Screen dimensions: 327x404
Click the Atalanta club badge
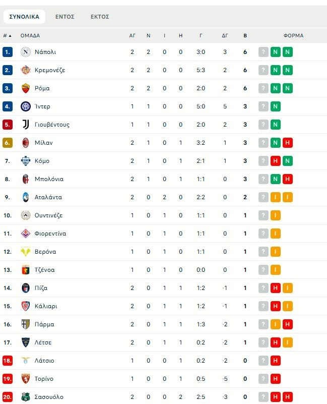click(x=26, y=197)
